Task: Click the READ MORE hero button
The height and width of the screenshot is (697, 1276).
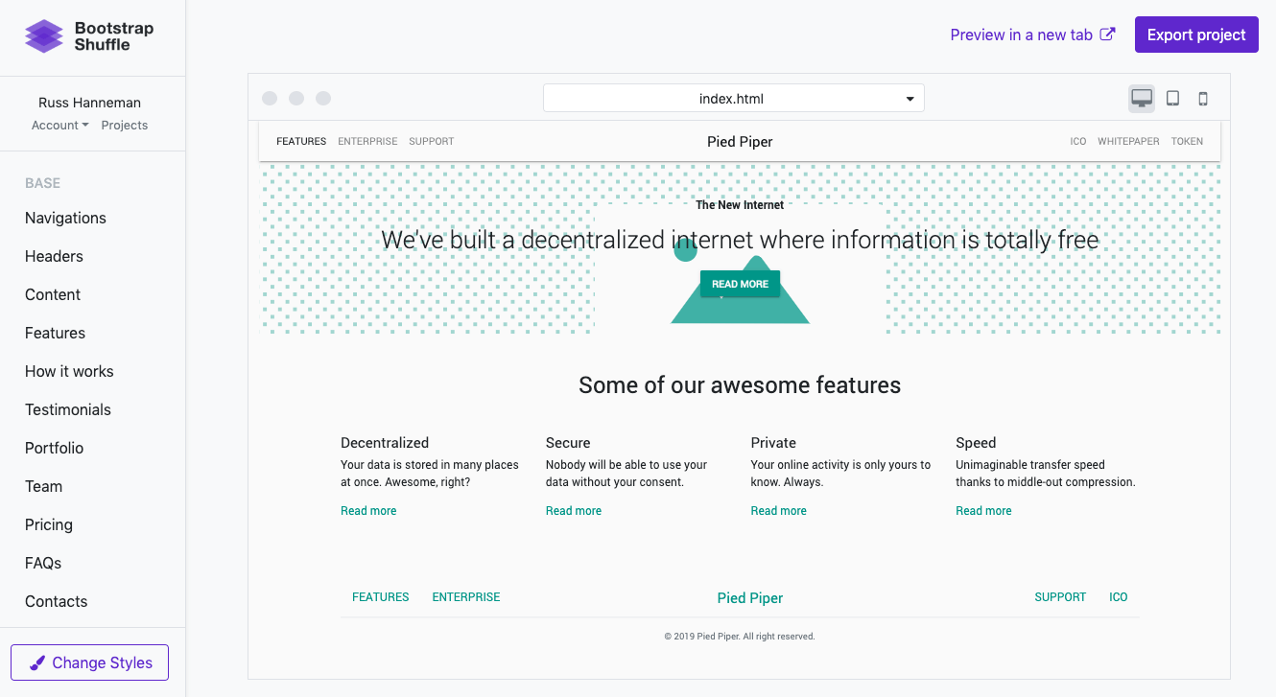Action: click(x=740, y=284)
